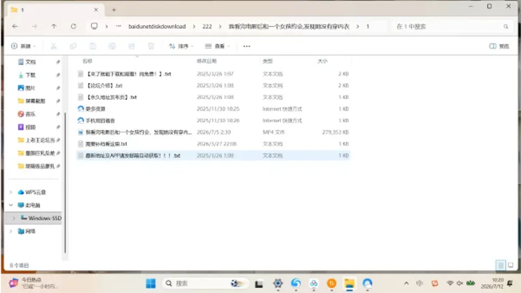The image size is (521, 293).
Task: Click the Cut scissors icon in the toolbar
Action: click(54, 46)
